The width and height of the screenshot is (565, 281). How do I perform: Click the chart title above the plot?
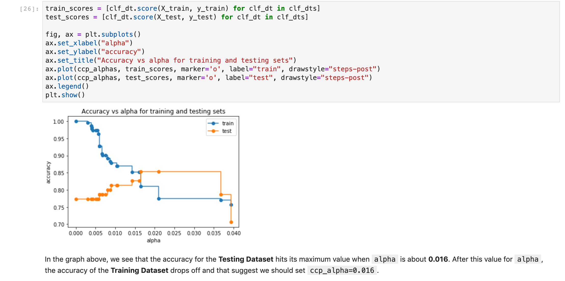point(153,111)
